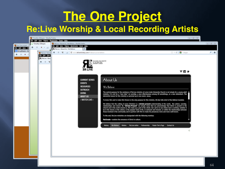Click site identity icon in address bar
This screenshot has height=169, width=225.
(x=71, y=53)
